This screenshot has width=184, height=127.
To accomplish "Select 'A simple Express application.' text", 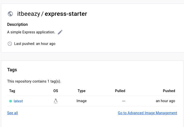I will (31, 32).
